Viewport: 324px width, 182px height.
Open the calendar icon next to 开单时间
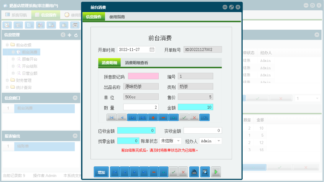pyautogui.click(x=152, y=49)
